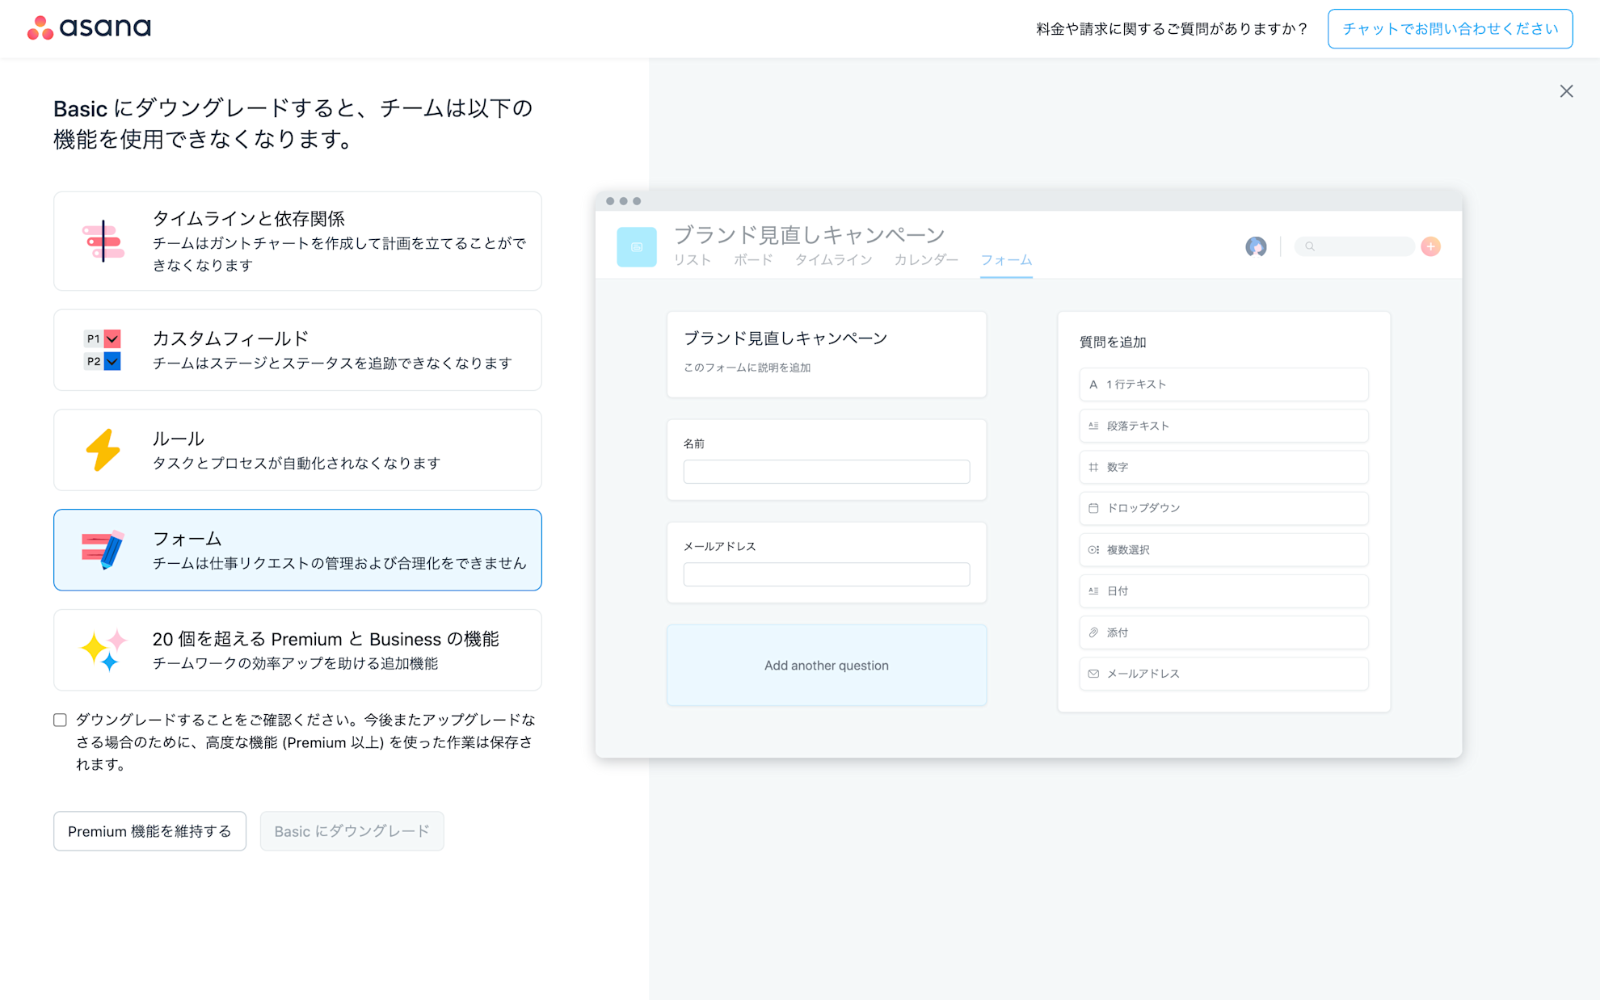Image resolution: width=1600 pixels, height=1000 pixels.
Task: Click the project icon in preview header
Action: point(637,246)
